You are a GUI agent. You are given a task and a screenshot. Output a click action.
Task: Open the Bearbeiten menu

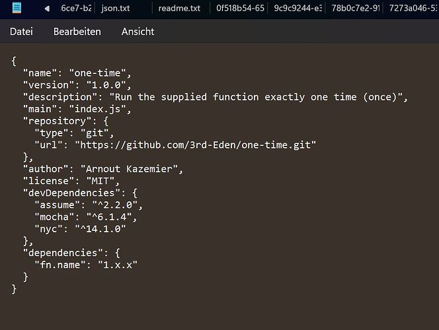77,32
